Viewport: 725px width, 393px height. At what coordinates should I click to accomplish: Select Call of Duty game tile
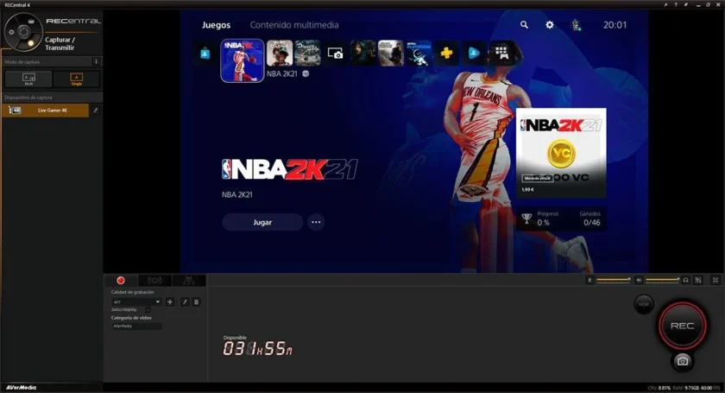(280, 53)
